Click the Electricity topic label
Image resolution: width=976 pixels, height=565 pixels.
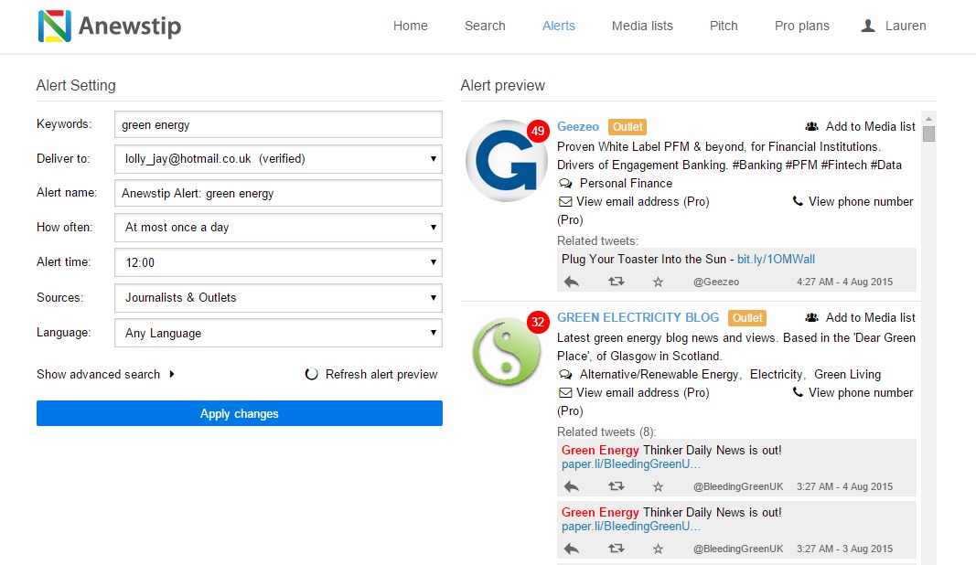tap(777, 374)
